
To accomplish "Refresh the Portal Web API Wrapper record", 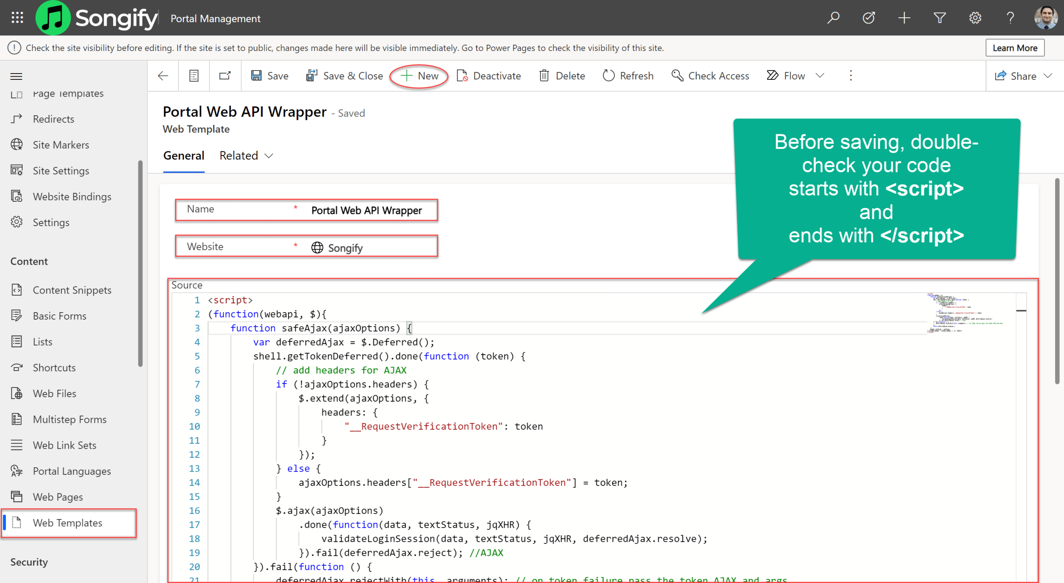I will coord(628,75).
